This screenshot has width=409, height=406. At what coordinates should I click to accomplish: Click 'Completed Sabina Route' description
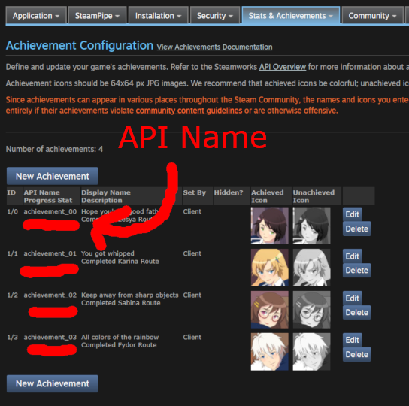click(121, 303)
